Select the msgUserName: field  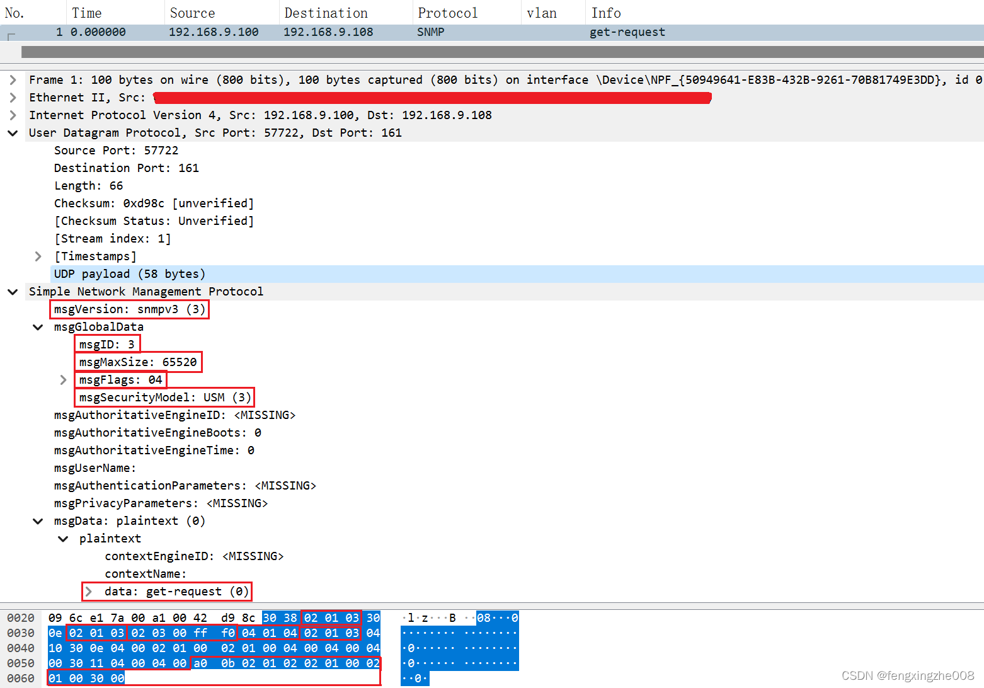pyautogui.click(x=94, y=468)
